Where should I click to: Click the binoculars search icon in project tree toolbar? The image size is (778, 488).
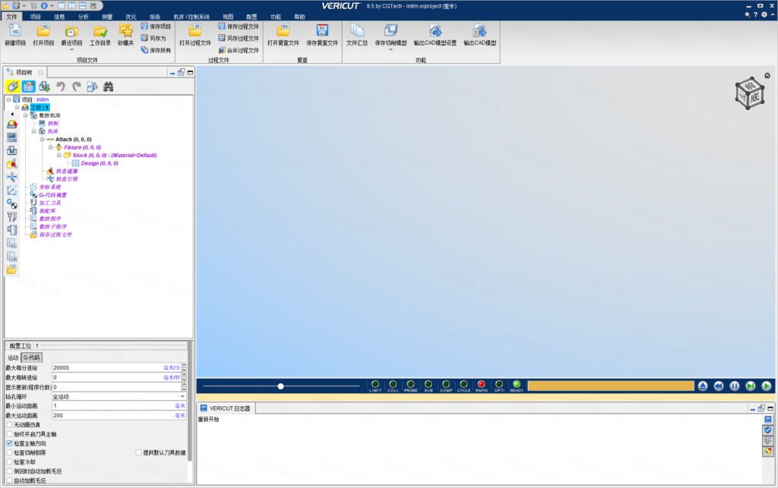tap(108, 87)
